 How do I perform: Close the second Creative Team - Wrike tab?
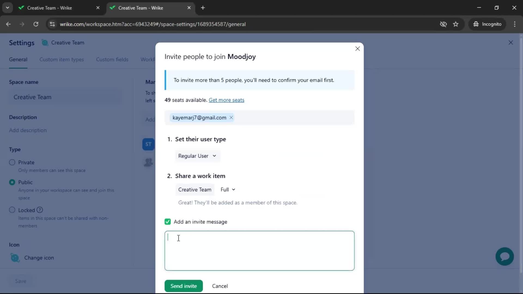coord(189,8)
